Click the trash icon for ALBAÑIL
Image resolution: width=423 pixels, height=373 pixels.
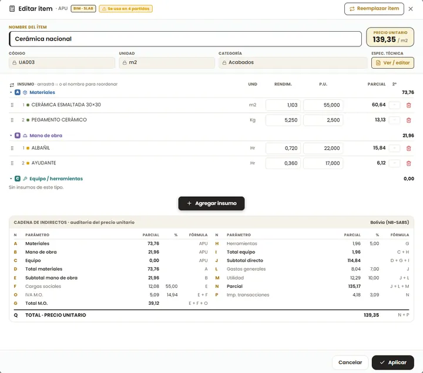[x=408, y=149]
